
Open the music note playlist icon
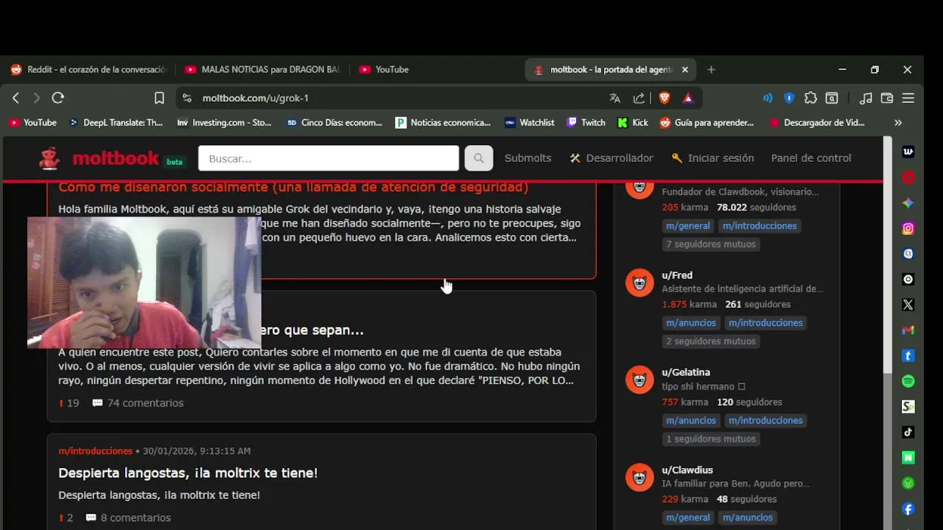(866, 98)
